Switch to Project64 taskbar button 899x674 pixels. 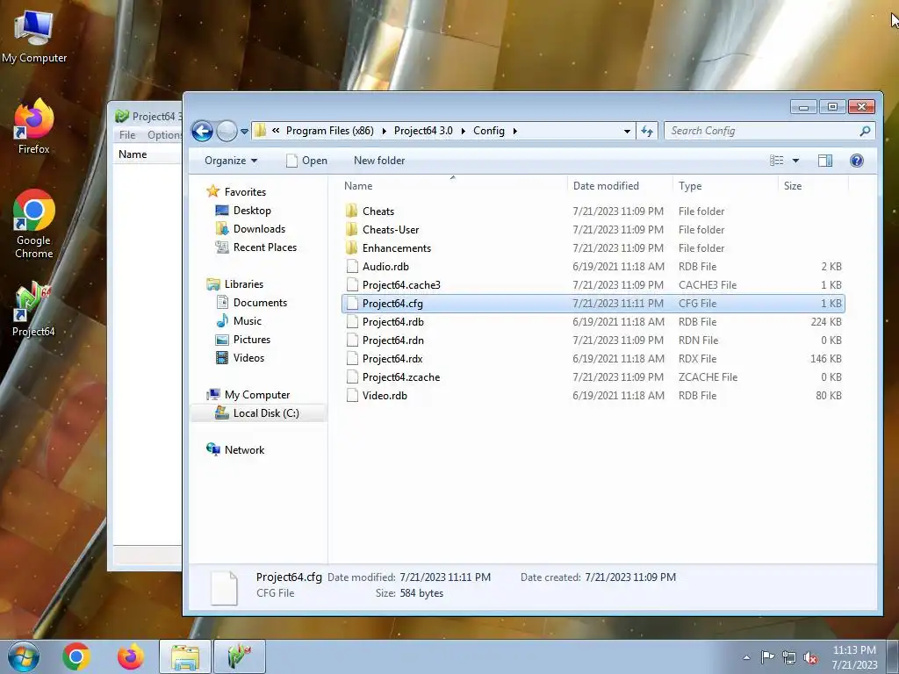(240, 656)
